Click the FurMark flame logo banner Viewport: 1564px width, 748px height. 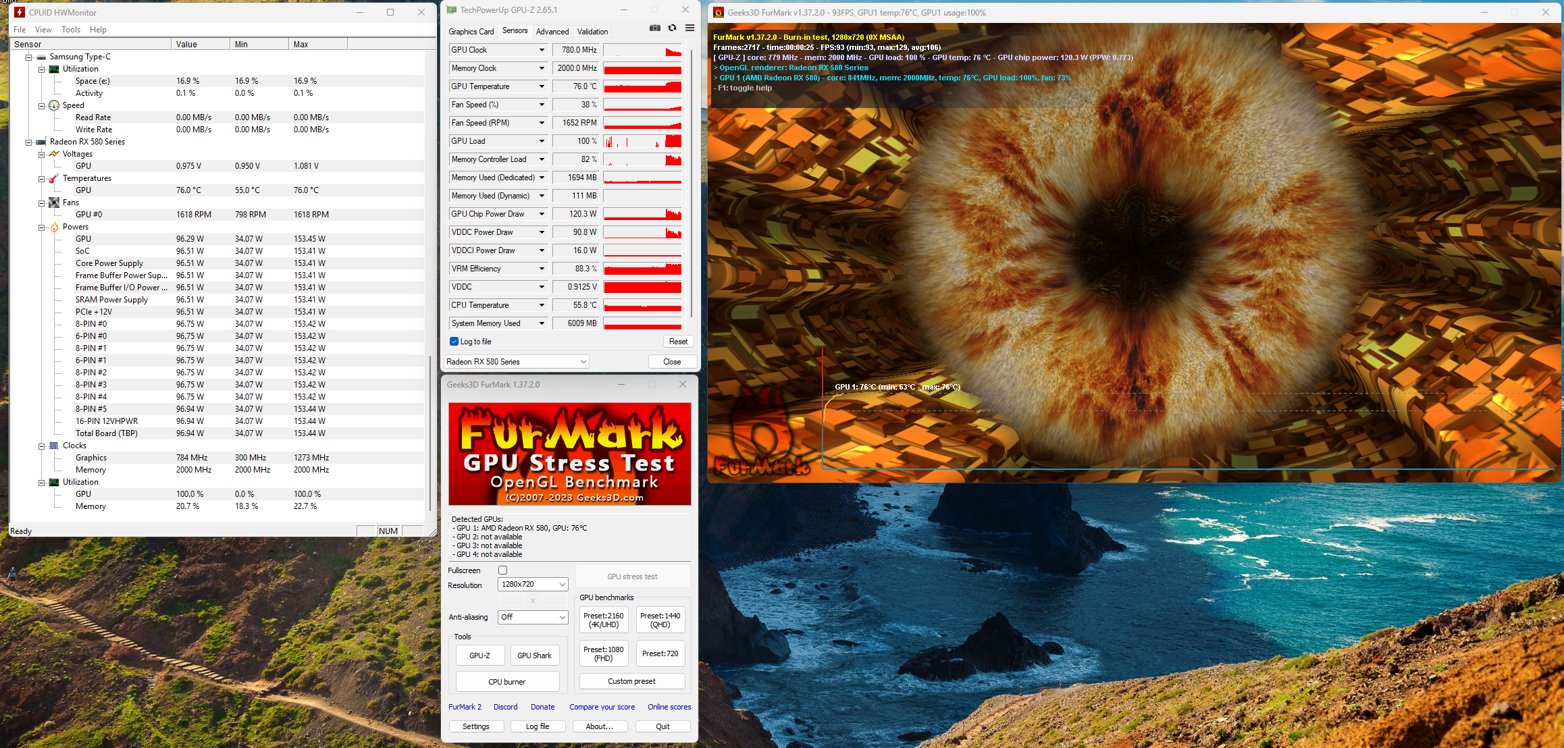(x=569, y=454)
